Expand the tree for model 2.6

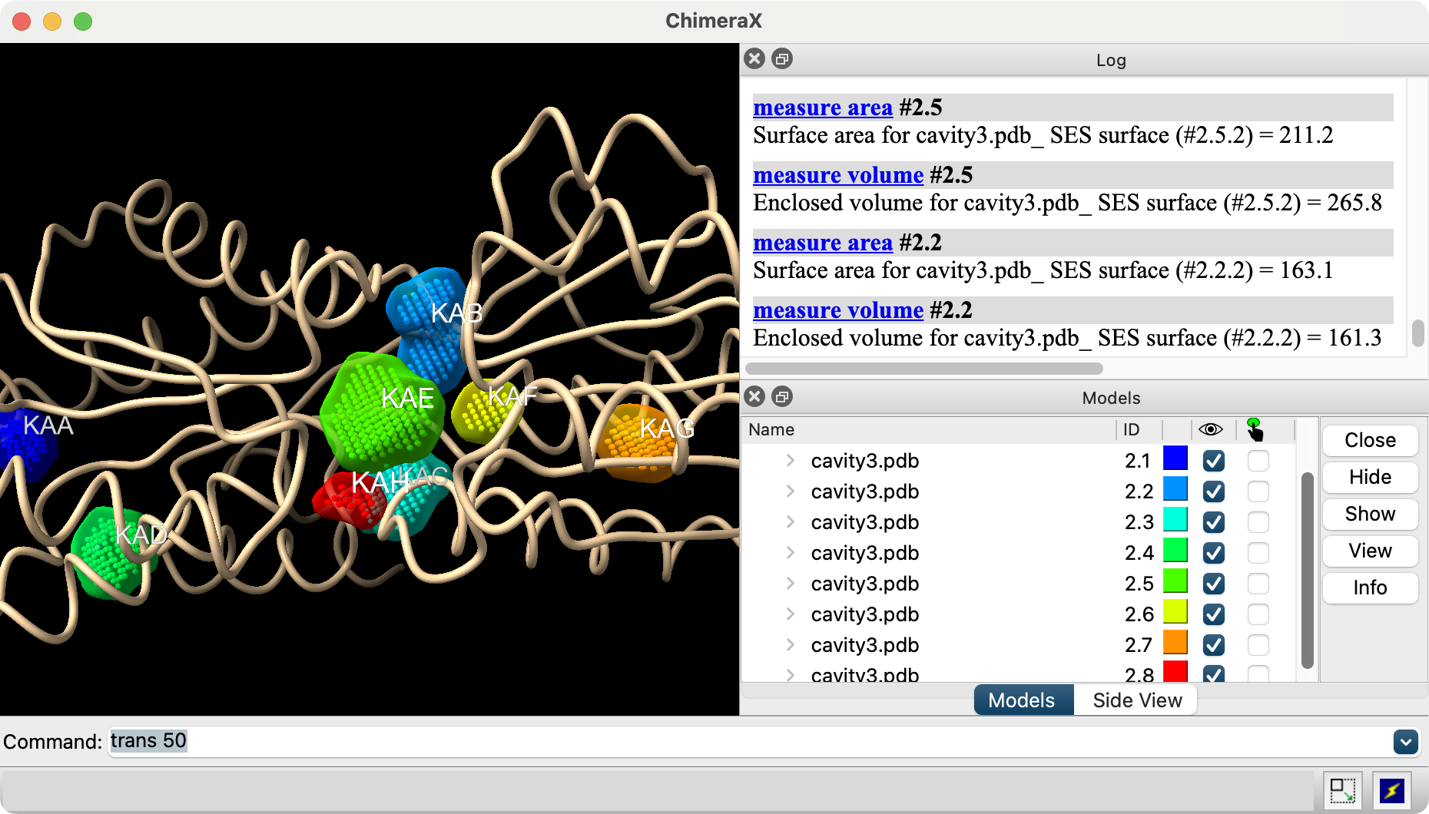click(x=790, y=614)
